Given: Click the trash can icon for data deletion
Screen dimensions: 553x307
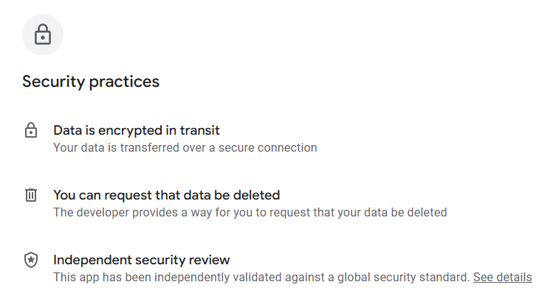Looking at the screenshot, I should pos(31,195).
